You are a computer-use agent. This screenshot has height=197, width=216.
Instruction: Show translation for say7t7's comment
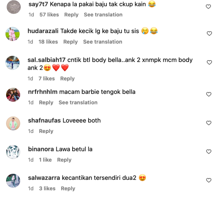[103, 15]
